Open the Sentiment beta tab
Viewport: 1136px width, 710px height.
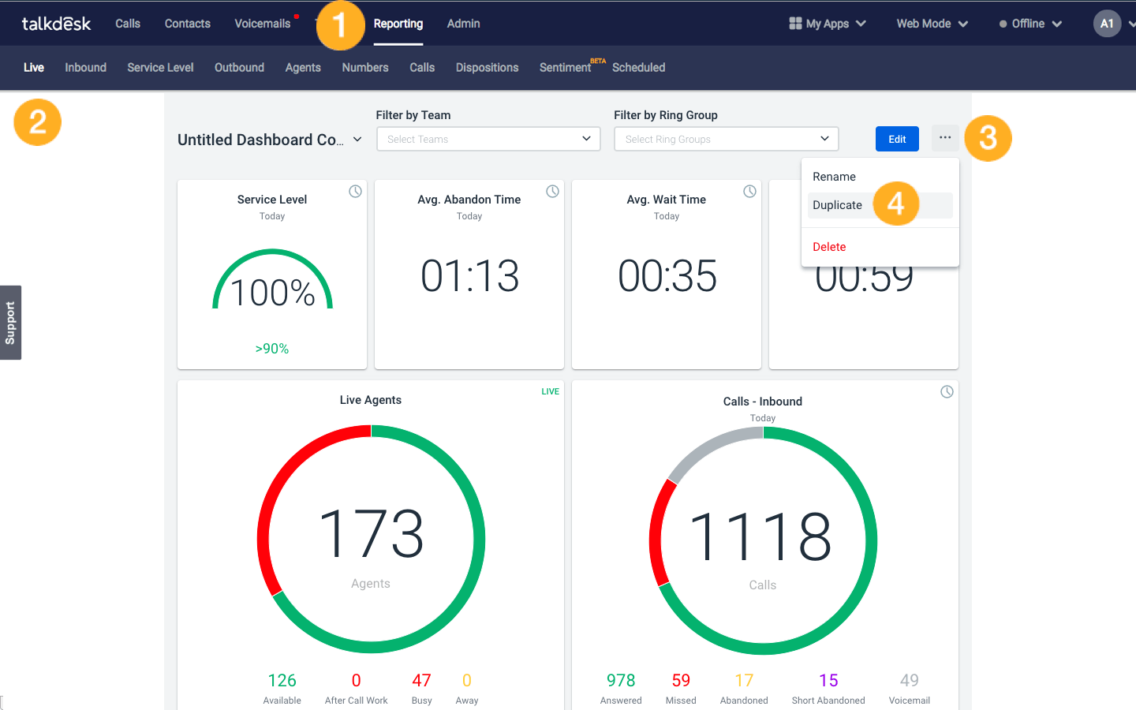(566, 68)
